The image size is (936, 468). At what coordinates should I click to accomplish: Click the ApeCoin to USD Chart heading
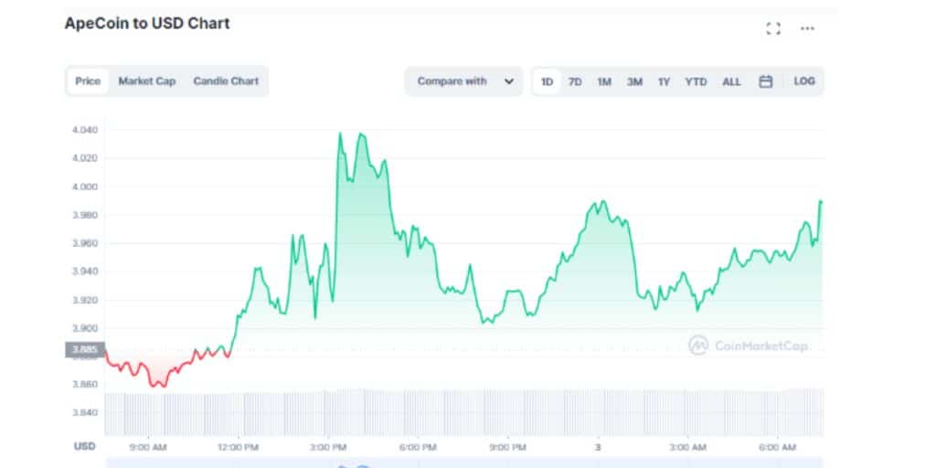(147, 24)
